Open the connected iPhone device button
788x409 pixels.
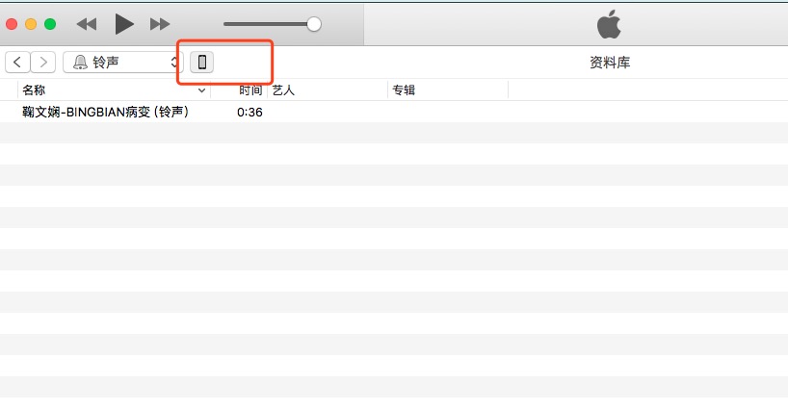click(x=202, y=63)
